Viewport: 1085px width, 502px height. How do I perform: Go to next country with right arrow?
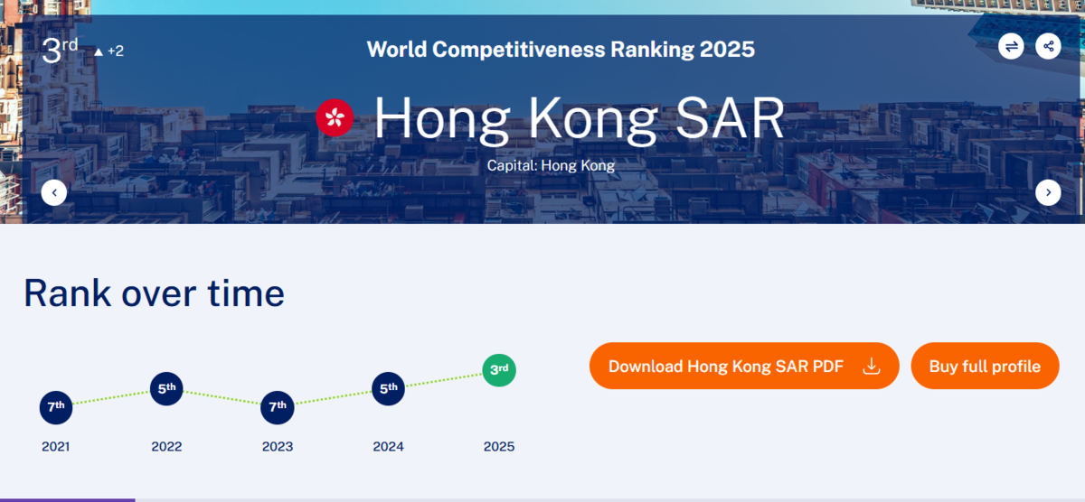pos(1048,192)
